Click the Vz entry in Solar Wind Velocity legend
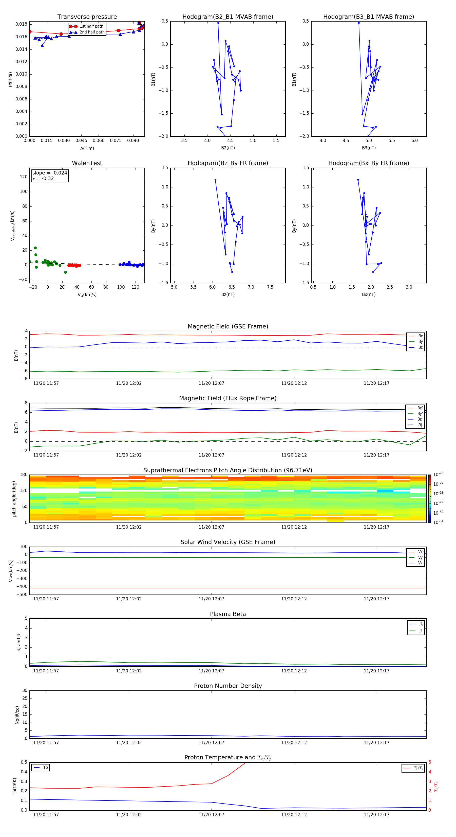Screen dimensions: 456x837 click(x=416, y=563)
